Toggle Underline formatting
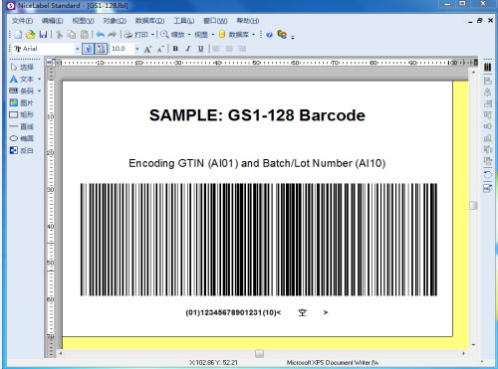 coord(201,49)
